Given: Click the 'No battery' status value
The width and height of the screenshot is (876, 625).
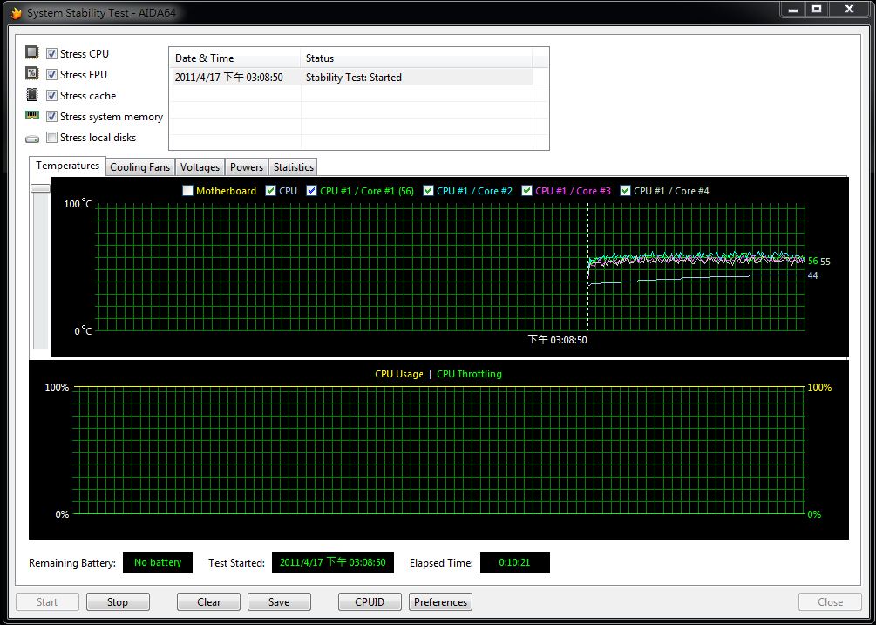Looking at the screenshot, I should point(158,562).
